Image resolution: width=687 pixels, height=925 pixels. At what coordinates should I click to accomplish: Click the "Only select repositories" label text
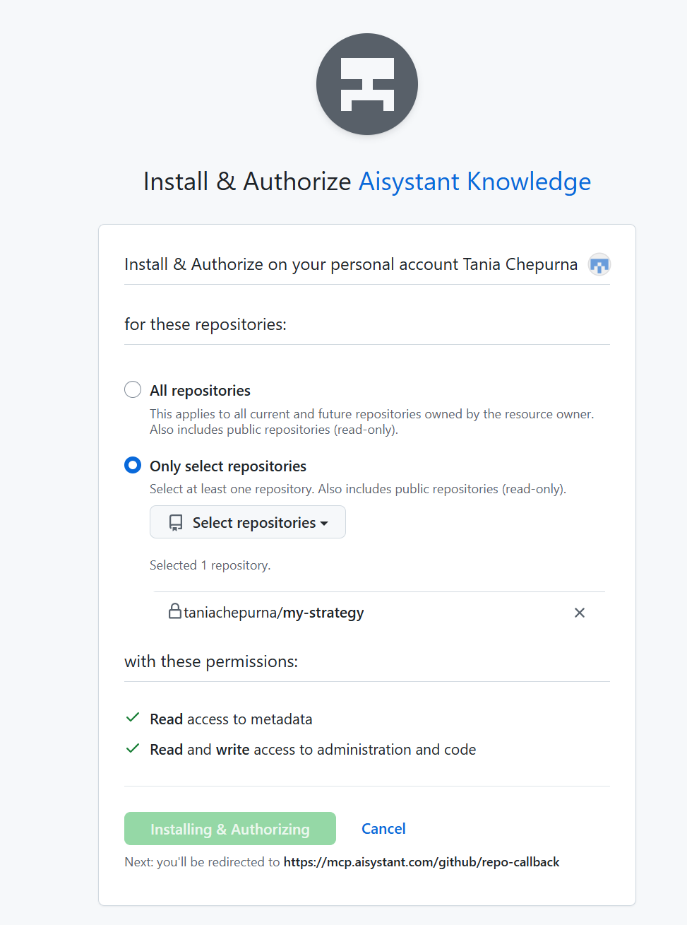(227, 466)
